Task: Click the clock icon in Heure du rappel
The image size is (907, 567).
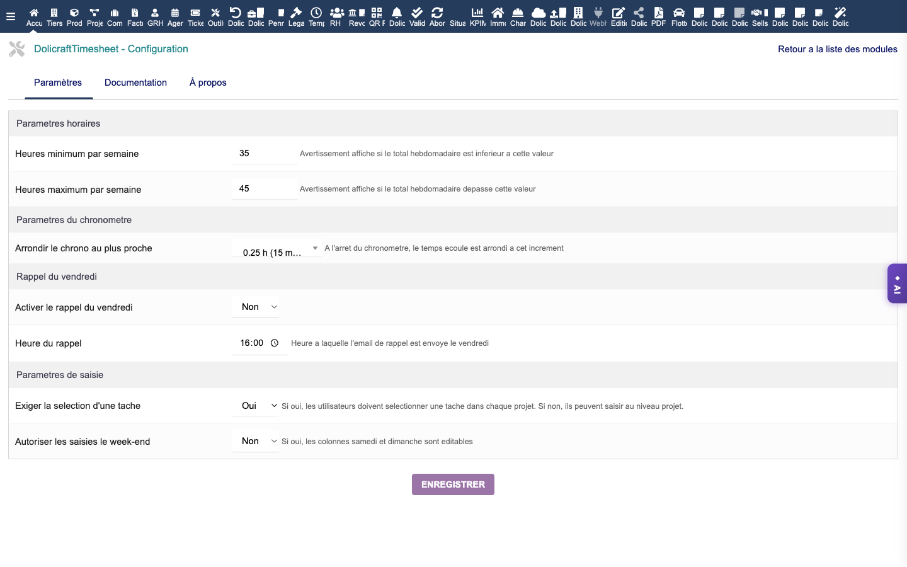Action: (275, 343)
